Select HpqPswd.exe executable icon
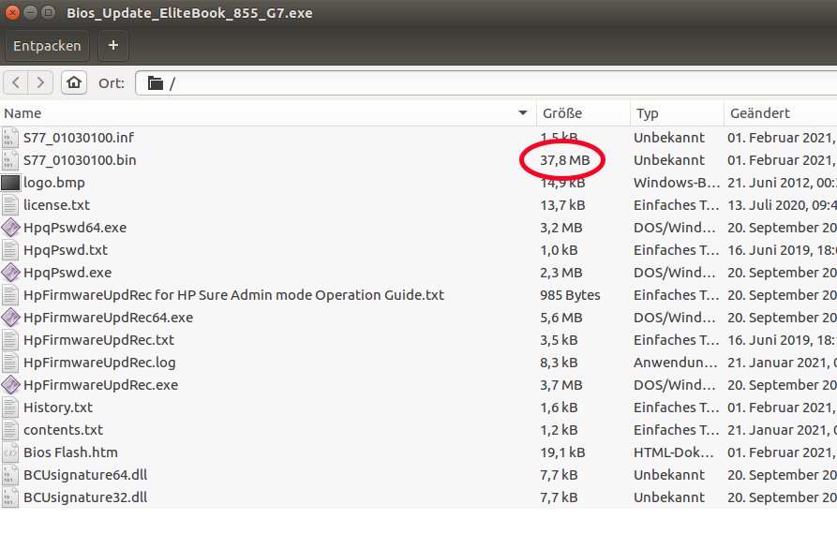Image resolution: width=837 pixels, height=549 pixels. click(10, 273)
